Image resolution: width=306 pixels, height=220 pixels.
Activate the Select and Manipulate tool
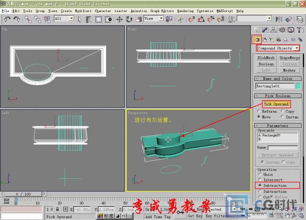click(x=180, y=19)
